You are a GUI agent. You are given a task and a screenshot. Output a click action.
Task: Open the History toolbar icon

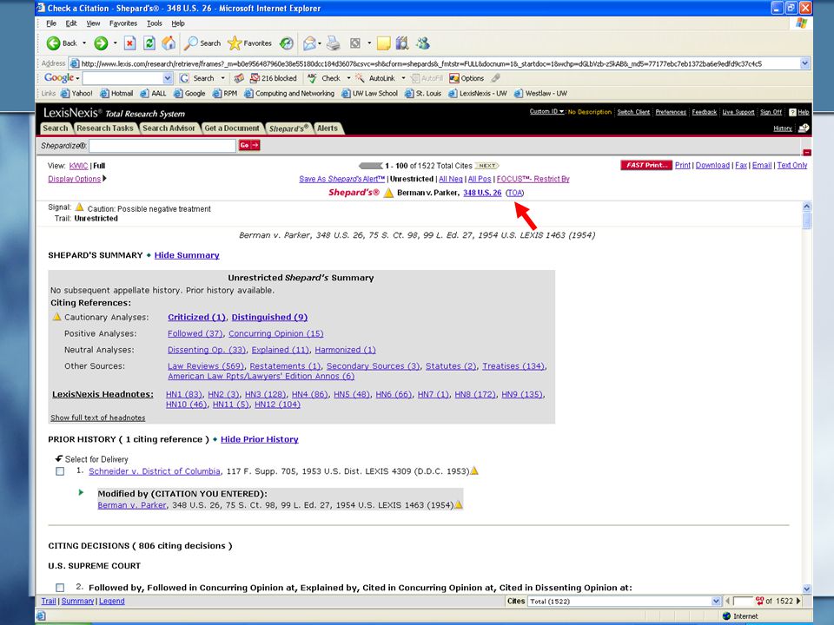click(x=287, y=43)
